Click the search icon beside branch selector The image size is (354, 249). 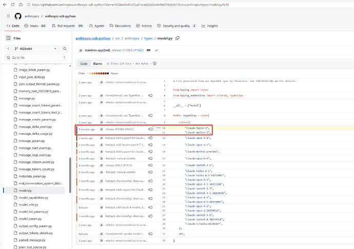(65, 49)
